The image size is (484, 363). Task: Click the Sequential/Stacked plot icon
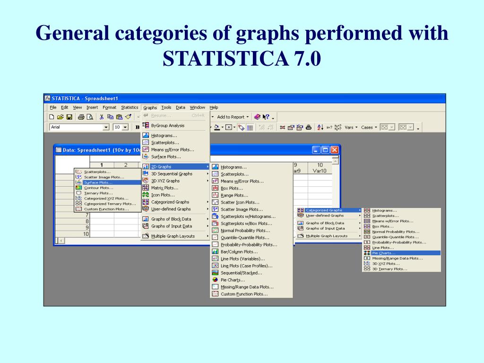pyautogui.click(x=215, y=273)
